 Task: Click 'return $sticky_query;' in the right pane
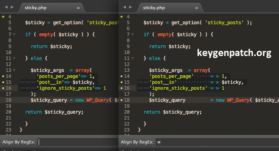pyautogui.click(x=173, y=112)
